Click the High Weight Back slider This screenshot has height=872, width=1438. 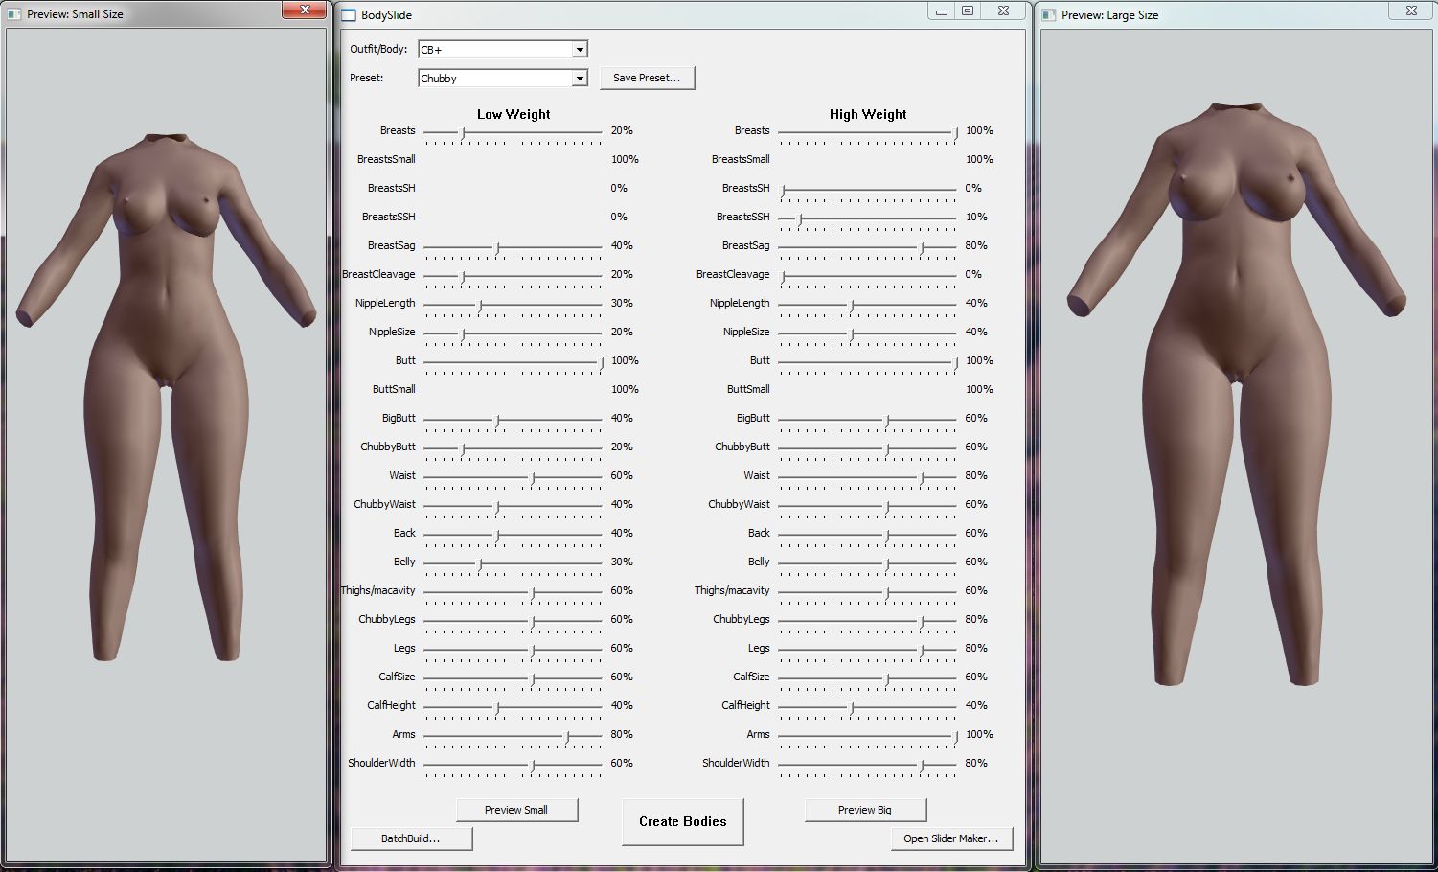pos(867,538)
